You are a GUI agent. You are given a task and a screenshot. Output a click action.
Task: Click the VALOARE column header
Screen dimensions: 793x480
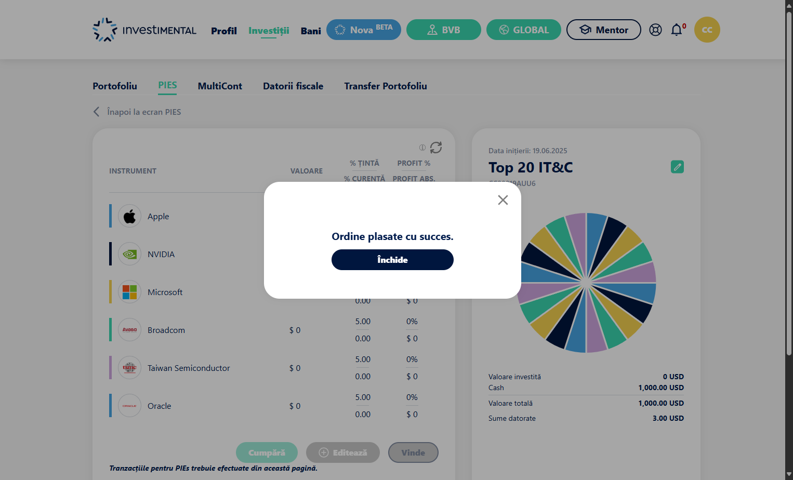[307, 171]
